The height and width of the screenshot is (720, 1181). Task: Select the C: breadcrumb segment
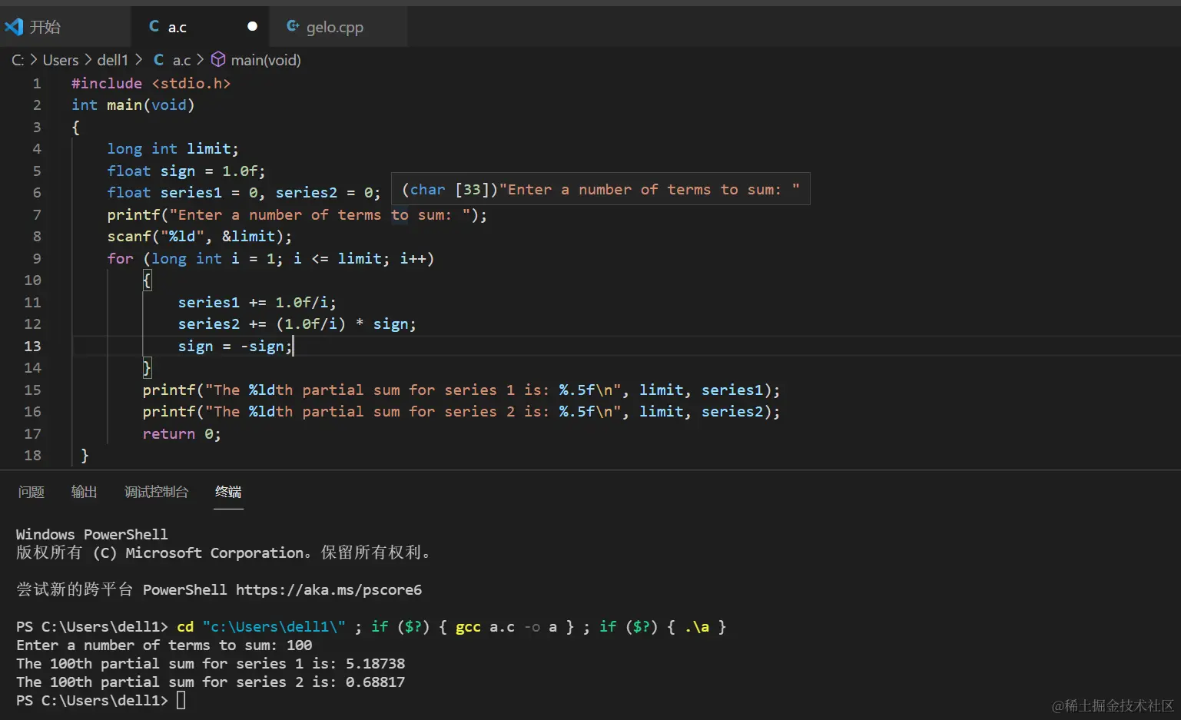click(18, 60)
